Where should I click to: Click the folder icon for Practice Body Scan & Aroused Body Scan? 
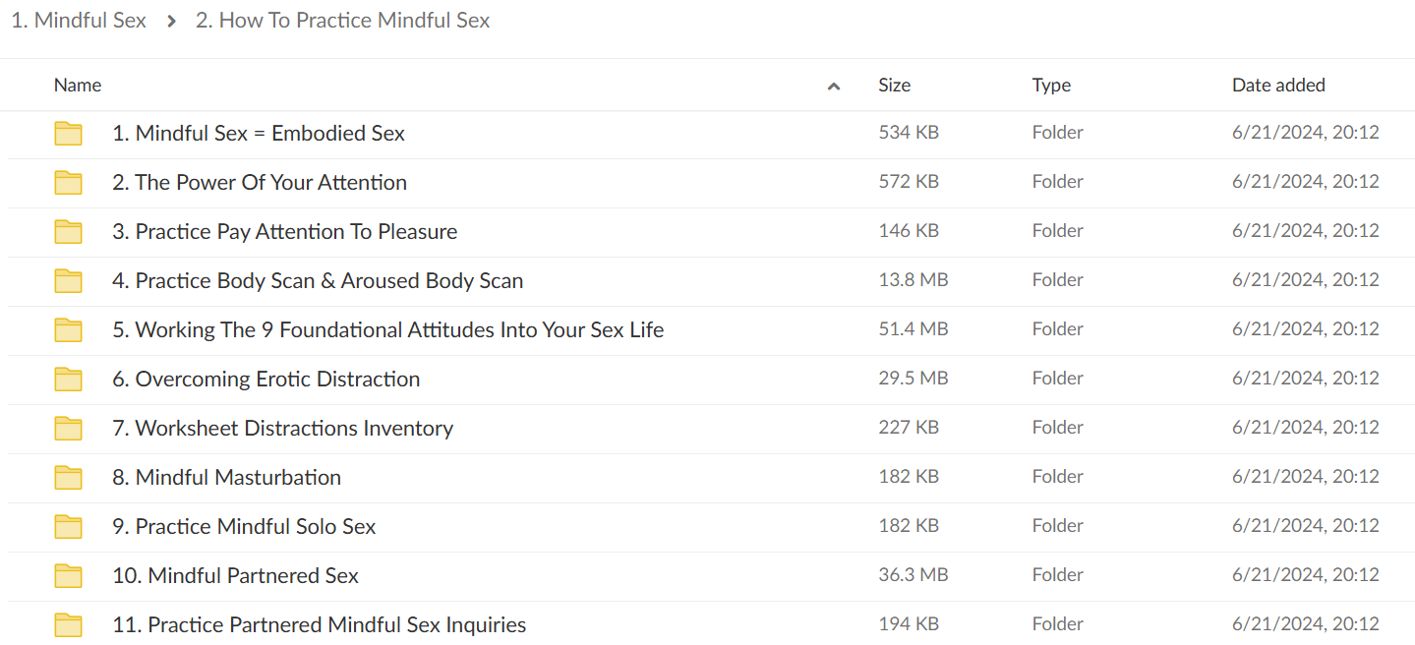68,281
